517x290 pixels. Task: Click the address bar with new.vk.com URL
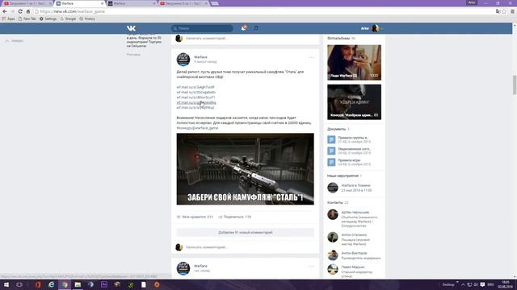[x=264, y=11]
